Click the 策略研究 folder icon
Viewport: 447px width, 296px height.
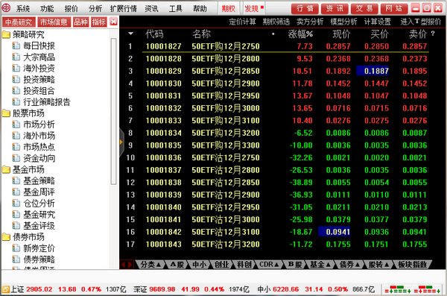(6, 35)
